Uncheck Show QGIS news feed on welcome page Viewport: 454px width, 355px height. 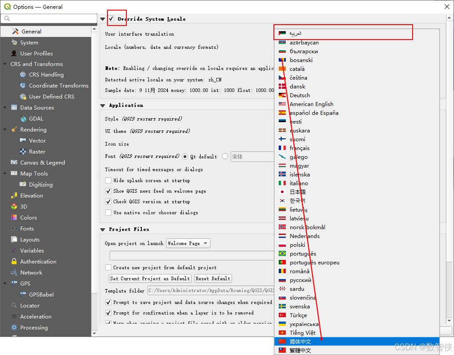108,191
